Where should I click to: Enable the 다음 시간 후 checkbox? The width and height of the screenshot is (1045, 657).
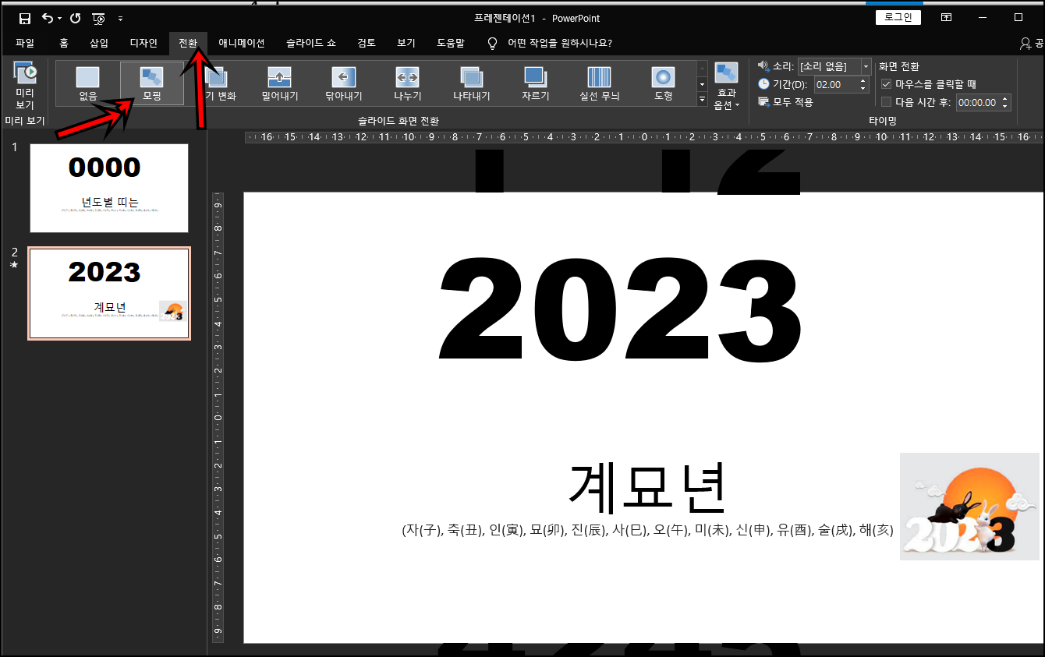pos(886,102)
